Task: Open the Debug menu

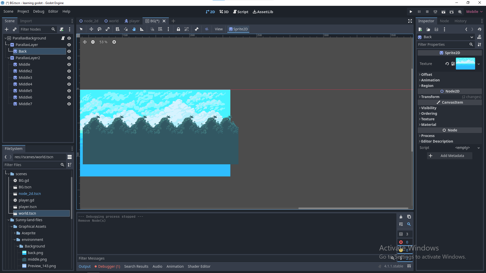Action: pos(38,11)
